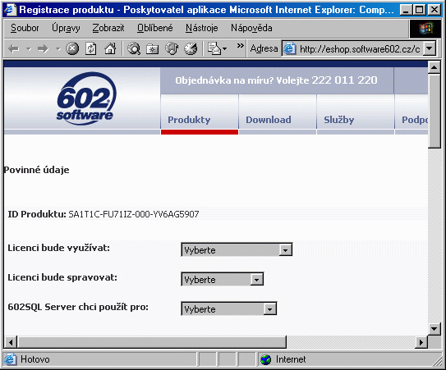The height and width of the screenshot is (370, 446).
Task: Open the Nápověda menu
Action: pyautogui.click(x=251, y=28)
